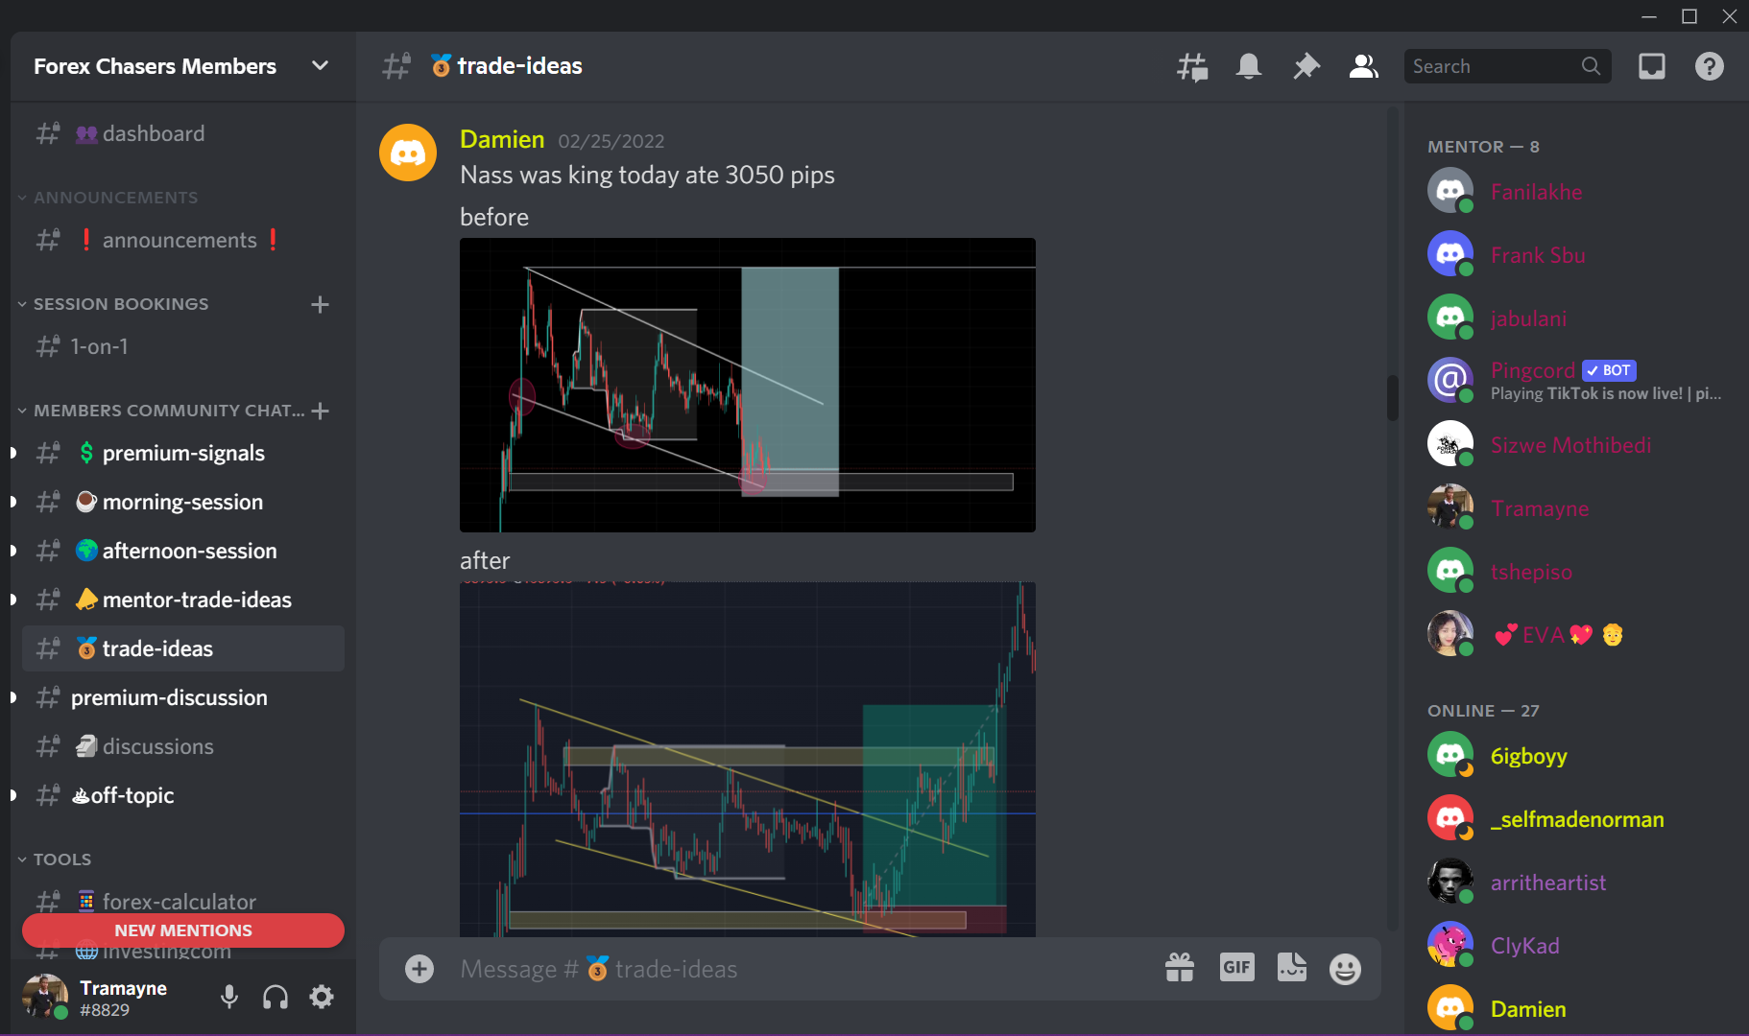Open the off-topic channel
1749x1036 pixels.
point(182,795)
